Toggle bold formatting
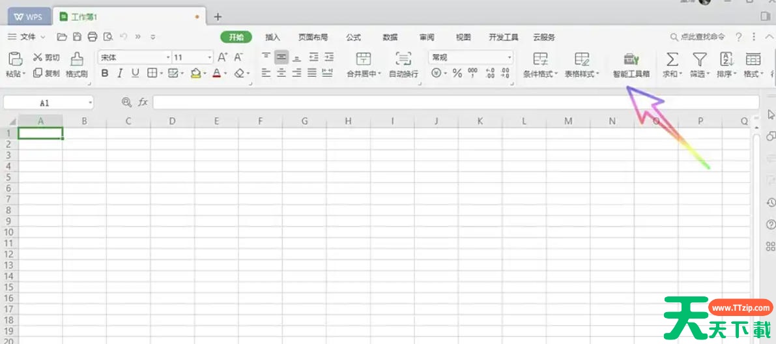 (104, 73)
